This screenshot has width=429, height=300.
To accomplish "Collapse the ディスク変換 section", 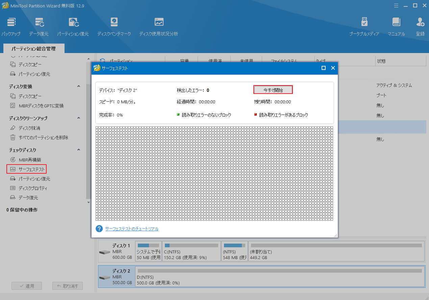I will 79,86.
